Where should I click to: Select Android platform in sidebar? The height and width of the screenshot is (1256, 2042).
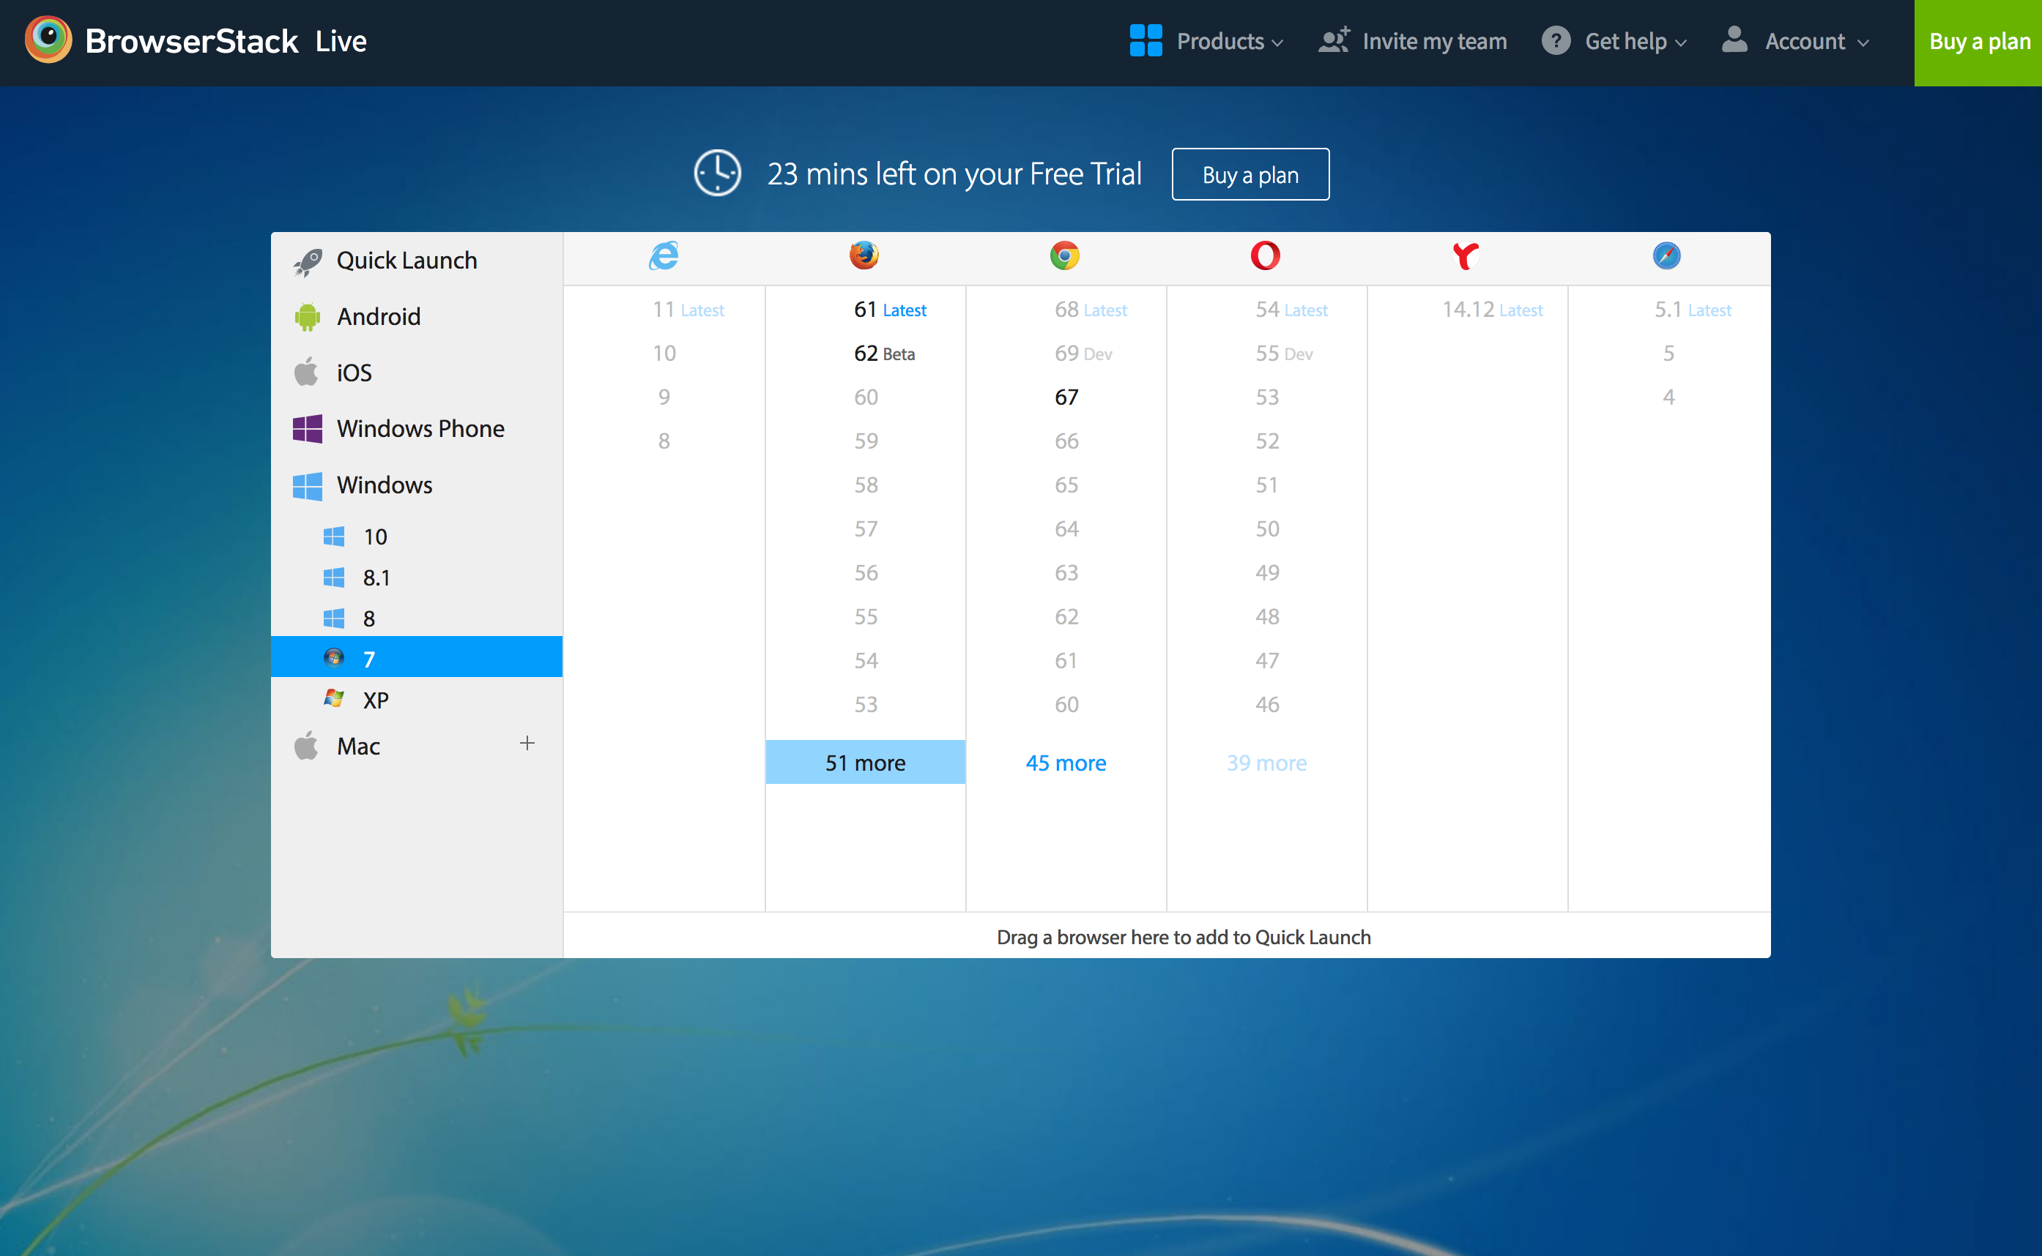pyautogui.click(x=416, y=318)
